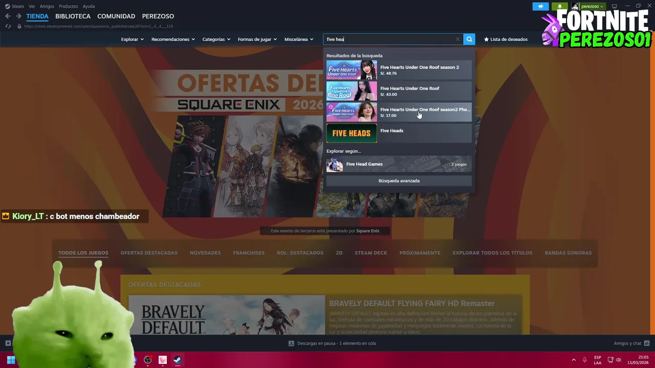Screen dimensions: 655x368
Task: Open the Amigos menu
Action: pos(47,6)
